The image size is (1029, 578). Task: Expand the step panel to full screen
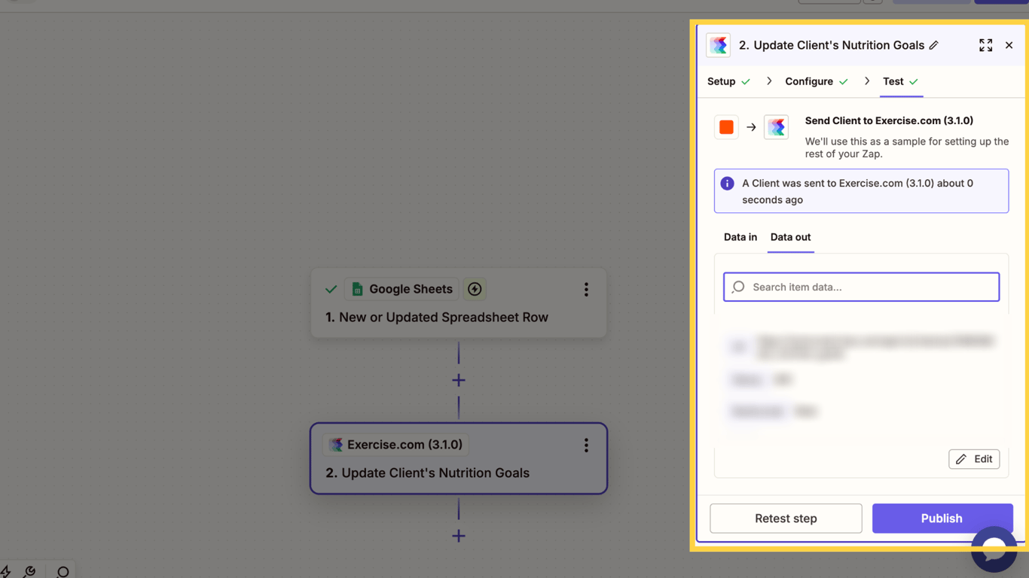pos(985,45)
